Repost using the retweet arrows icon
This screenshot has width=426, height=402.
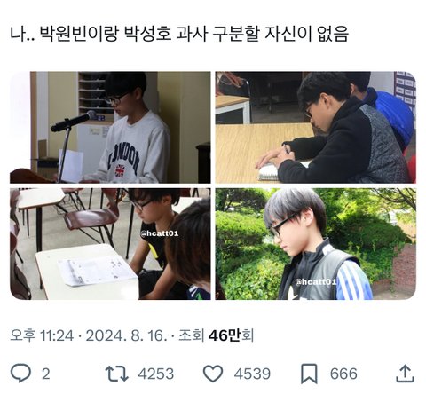coord(117,374)
